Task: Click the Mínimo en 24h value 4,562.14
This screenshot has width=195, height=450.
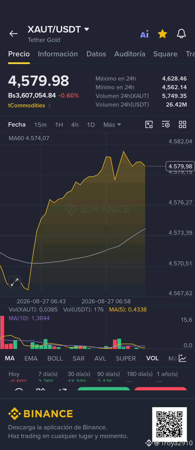Action: pos(174,87)
